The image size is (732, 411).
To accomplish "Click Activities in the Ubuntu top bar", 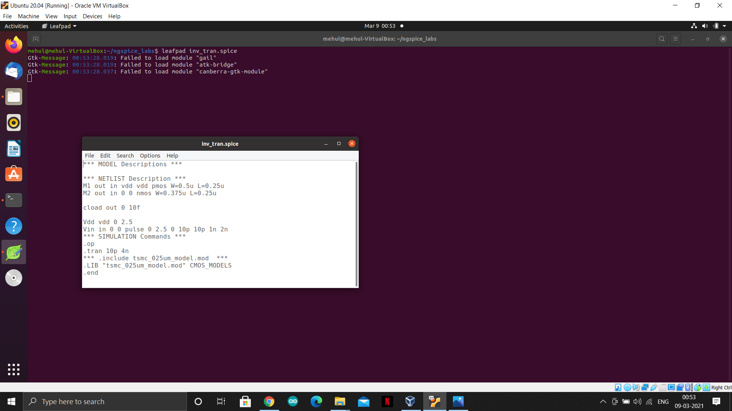I will pyautogui.click(x=16, y=26).
